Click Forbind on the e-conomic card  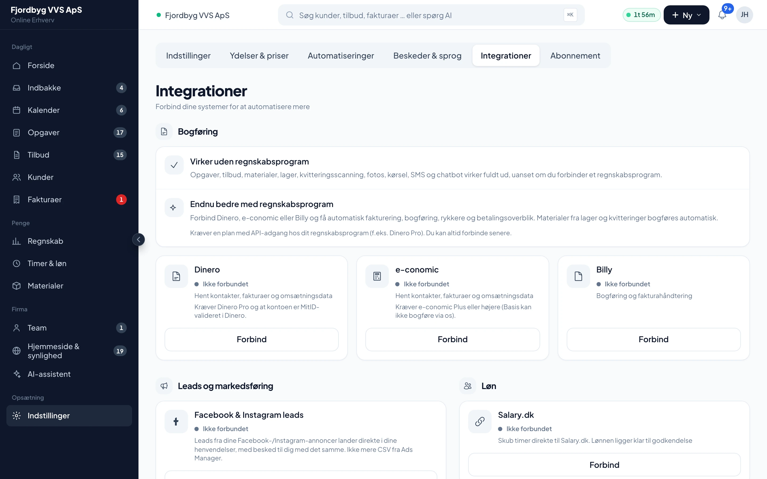pos(452,339)
